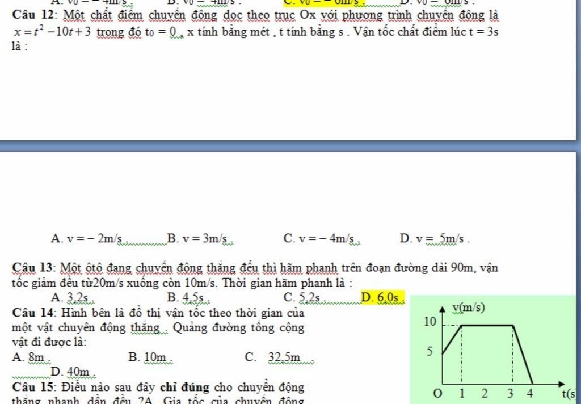Click the bold 'Câu 13' question label
The width and height of the screenshot is (581, 404).
coord(33,267)
